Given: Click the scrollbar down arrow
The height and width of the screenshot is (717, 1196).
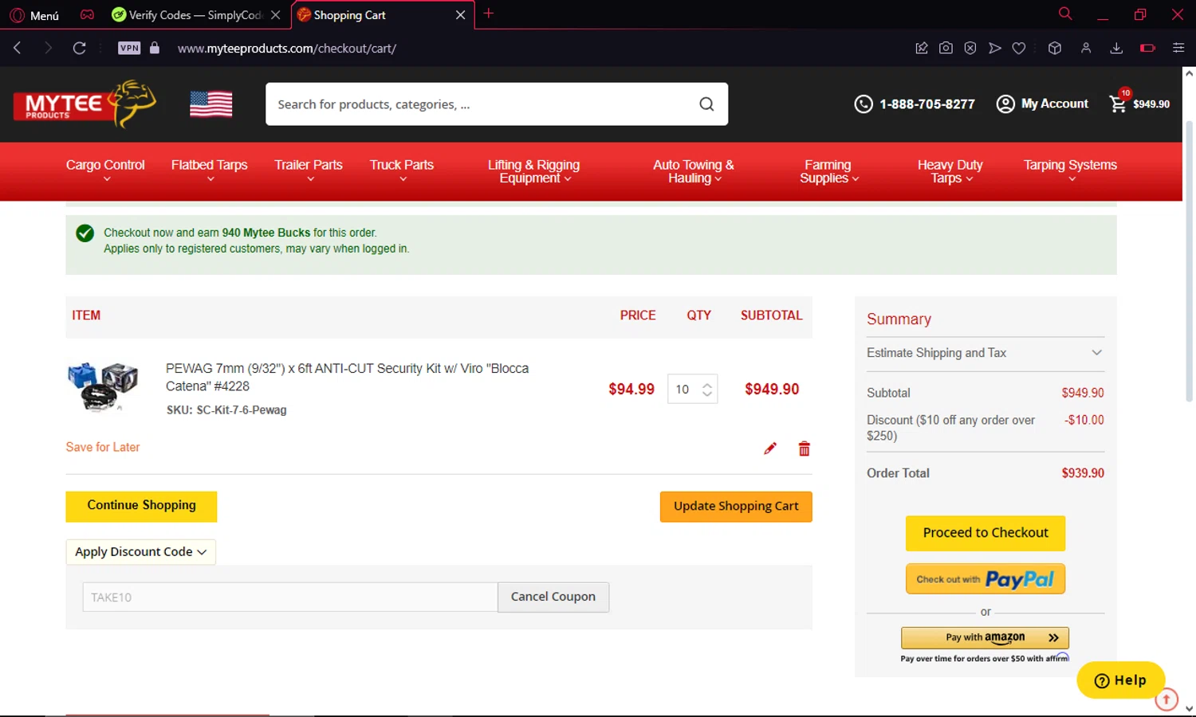Looking at the screenshot, I should pos(1189,708).
